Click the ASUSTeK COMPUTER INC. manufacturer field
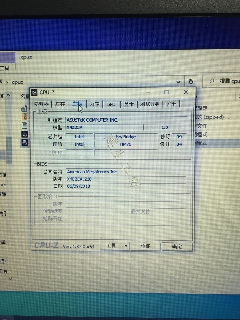 point(126,120)
